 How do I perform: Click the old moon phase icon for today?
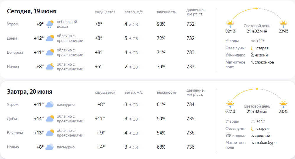[x=252, y=48]
